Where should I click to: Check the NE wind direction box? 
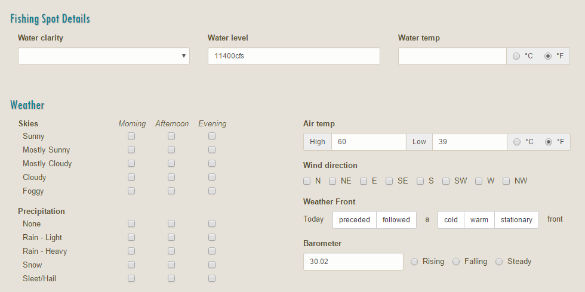point(332,181)
